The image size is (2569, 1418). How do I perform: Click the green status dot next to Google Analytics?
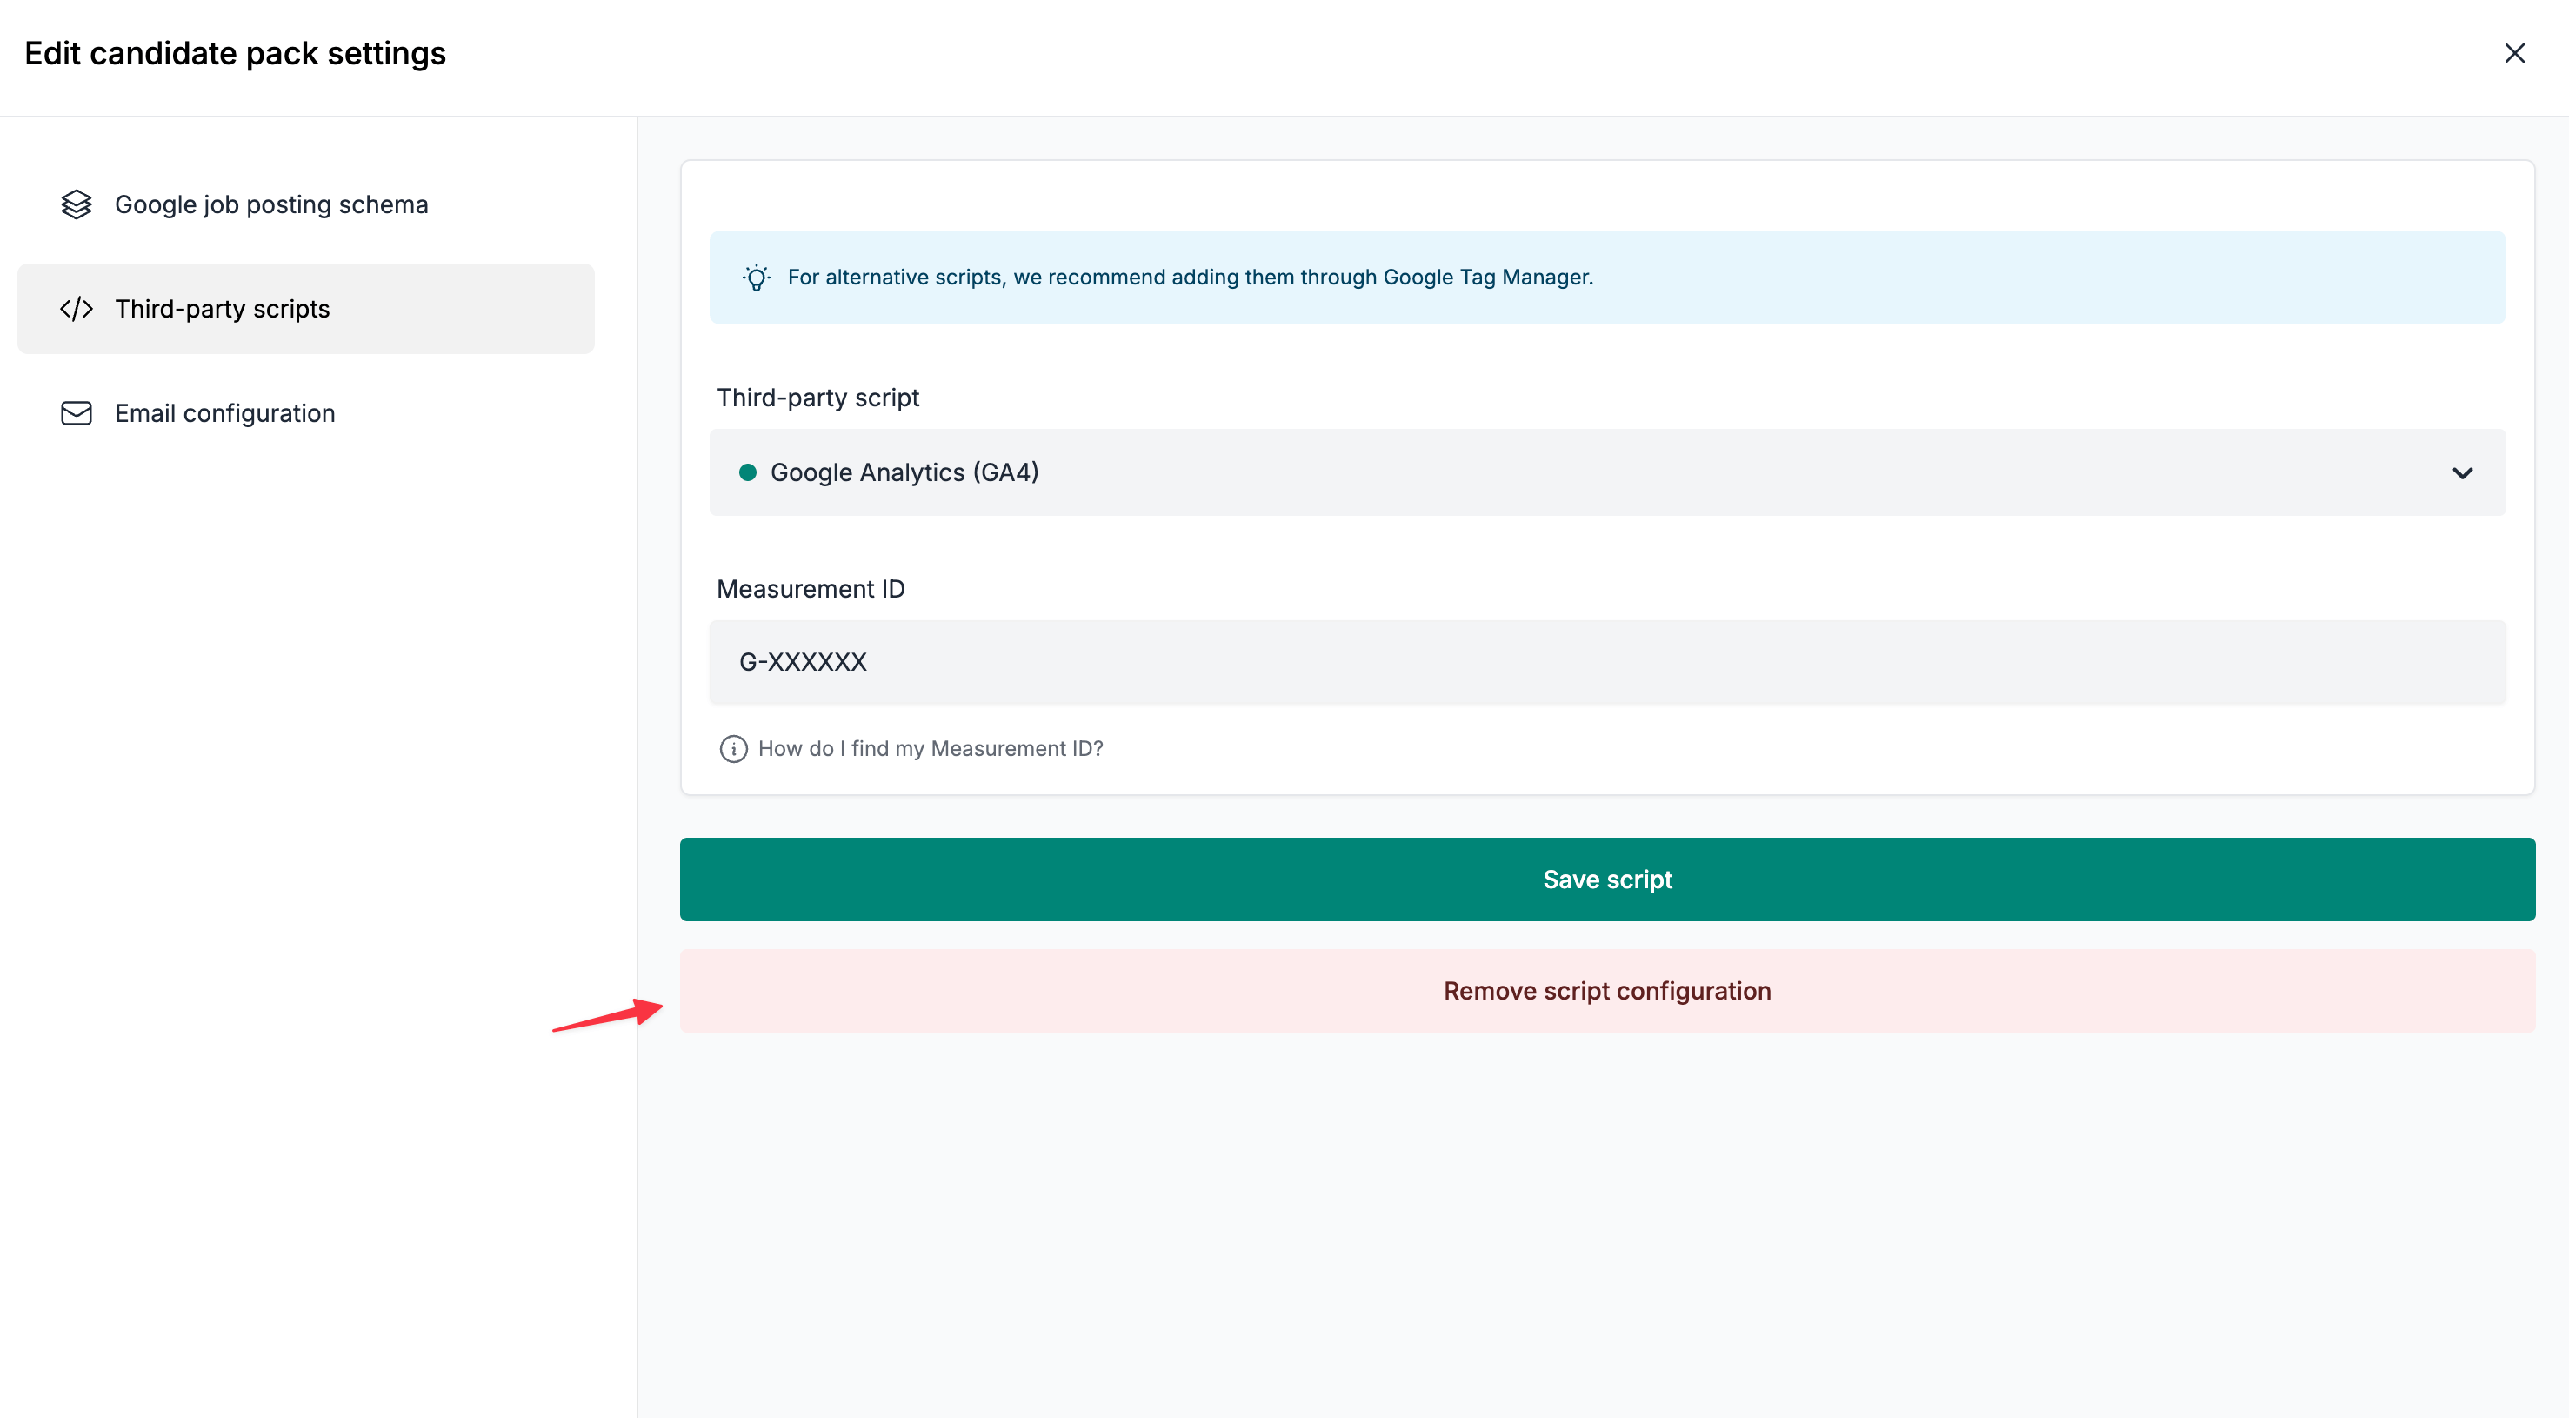tap(749, 473)
